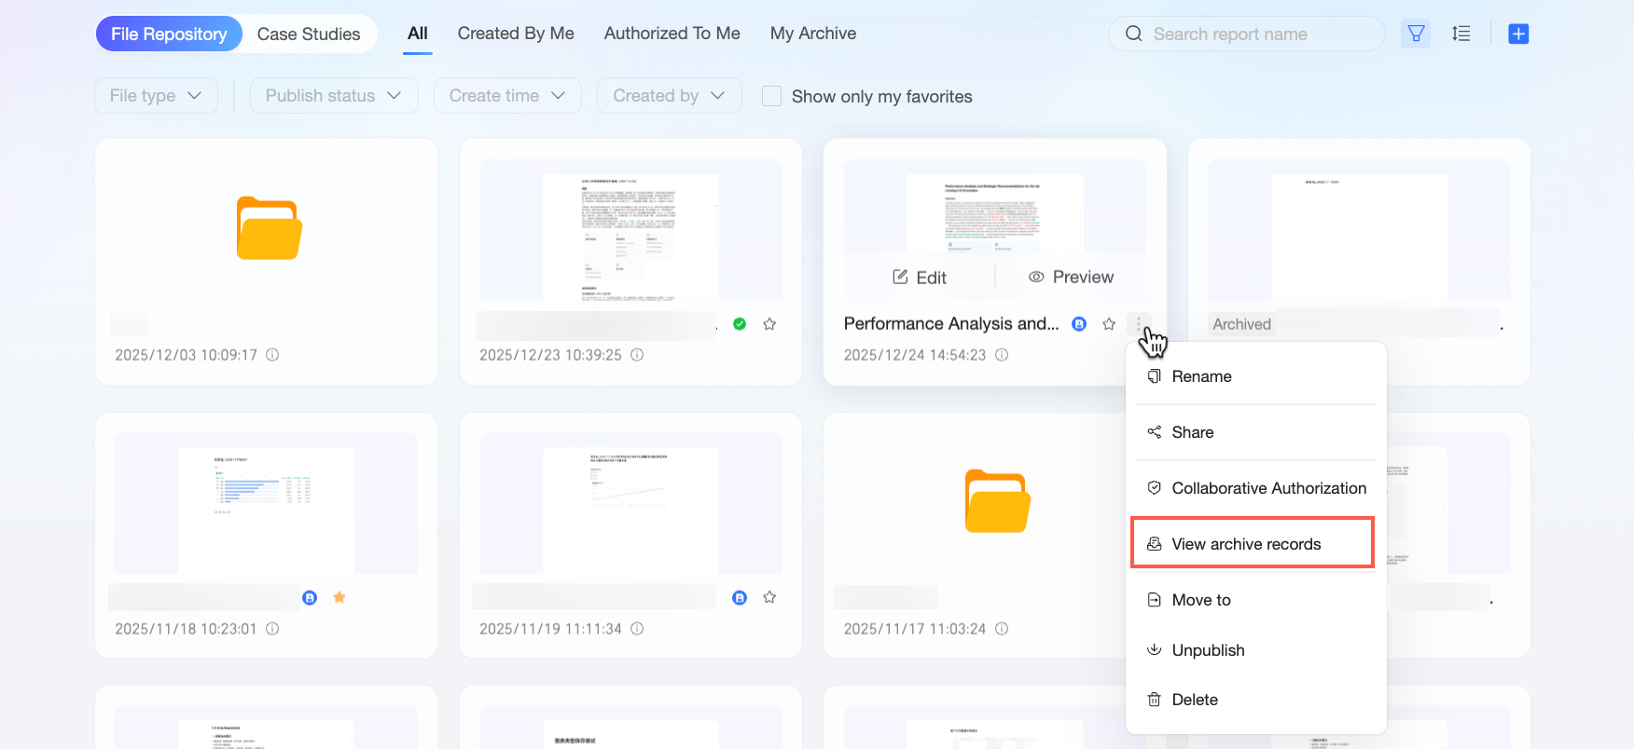Open the filter funnel icon
Screen dimensions: 1634x749
[x=1416, y=34]
